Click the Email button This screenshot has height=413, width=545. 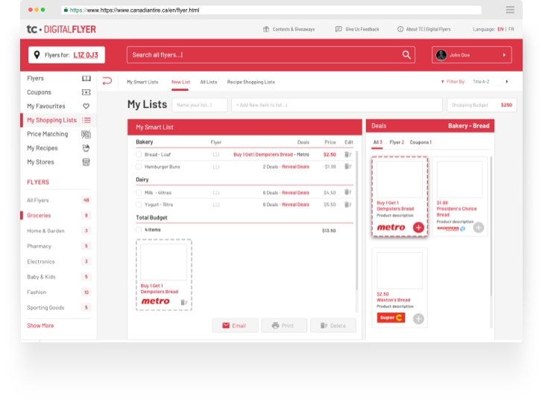pyautogui.click(x=236, y=325)
